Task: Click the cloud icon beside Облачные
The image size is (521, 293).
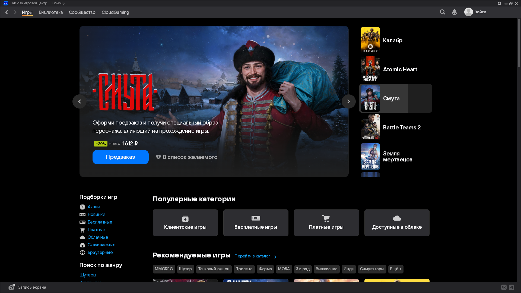Action: point(82,237)
